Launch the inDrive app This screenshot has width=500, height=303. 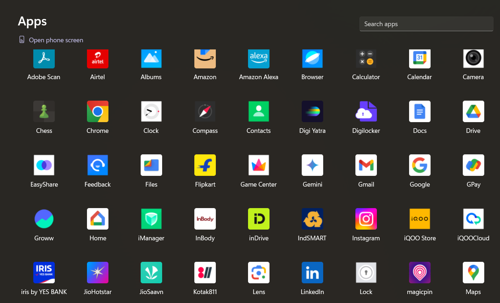pyautogui.click(x=259, y=219)
